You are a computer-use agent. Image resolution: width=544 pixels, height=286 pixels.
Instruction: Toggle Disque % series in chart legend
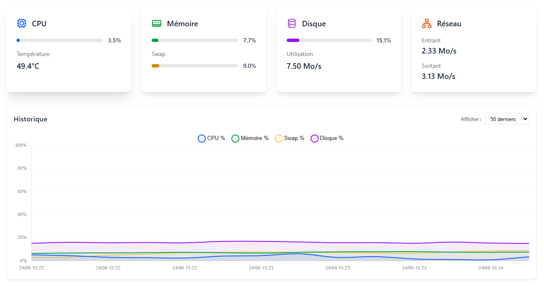tap(327, 138)
